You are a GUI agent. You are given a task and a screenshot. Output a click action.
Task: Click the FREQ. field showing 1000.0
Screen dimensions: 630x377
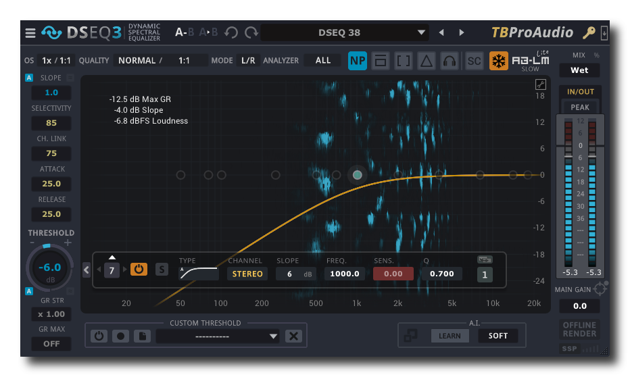pyautogui.click(x=345, y=274)
